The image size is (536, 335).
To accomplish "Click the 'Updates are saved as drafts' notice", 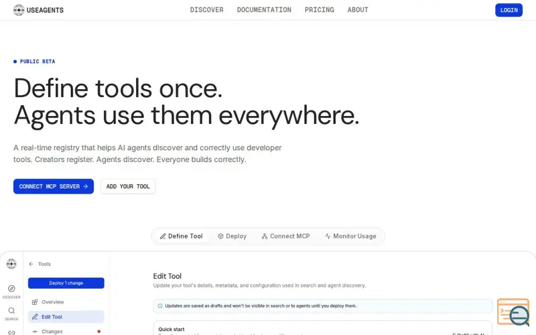I will (x=322, y=306).
